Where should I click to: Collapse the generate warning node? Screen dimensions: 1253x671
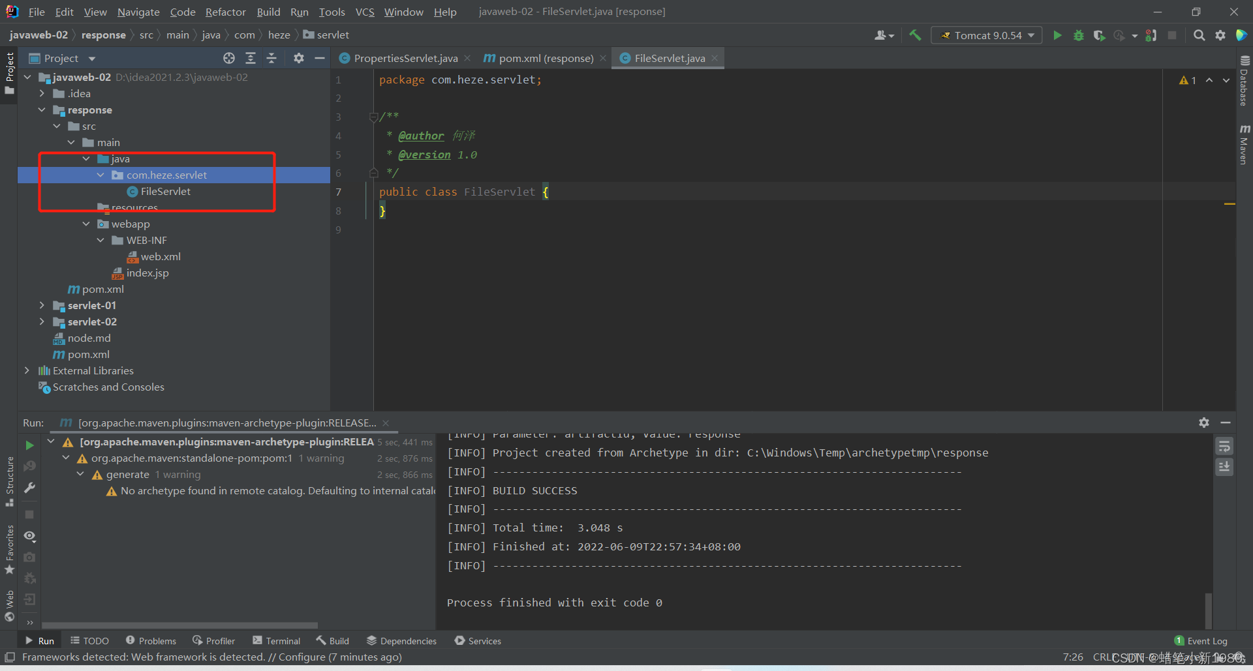coord(80,474)
